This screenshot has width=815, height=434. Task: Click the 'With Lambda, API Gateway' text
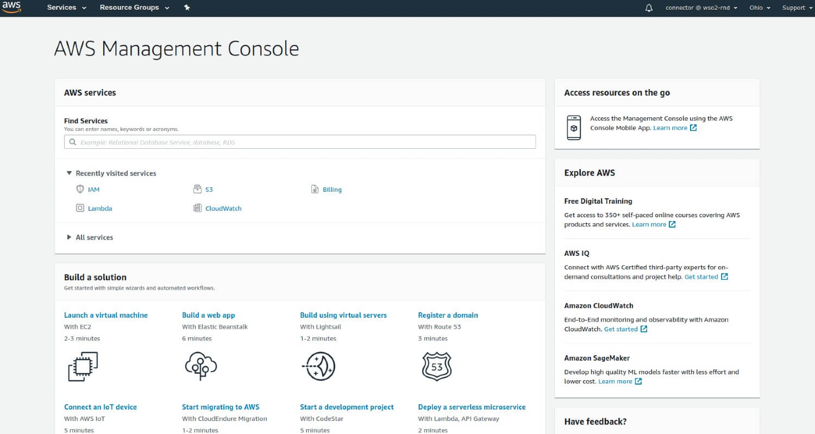pos(459,419)
